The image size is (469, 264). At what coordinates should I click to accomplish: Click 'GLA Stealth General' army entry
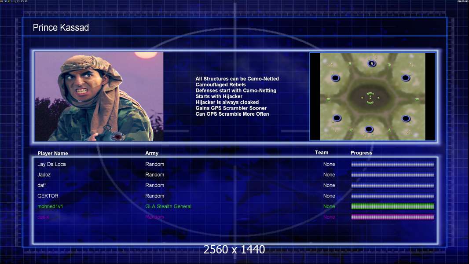click(168, 206)
